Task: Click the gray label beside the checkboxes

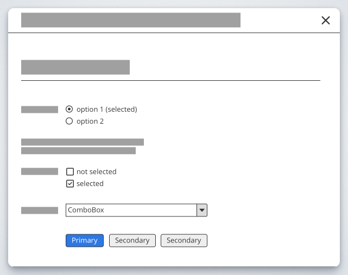Action: click(x=40, y=172)
